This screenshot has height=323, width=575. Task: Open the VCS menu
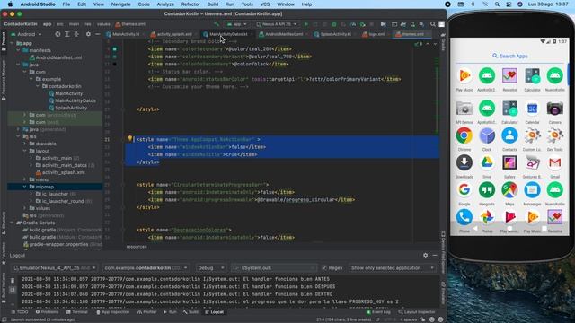point(265,4)
